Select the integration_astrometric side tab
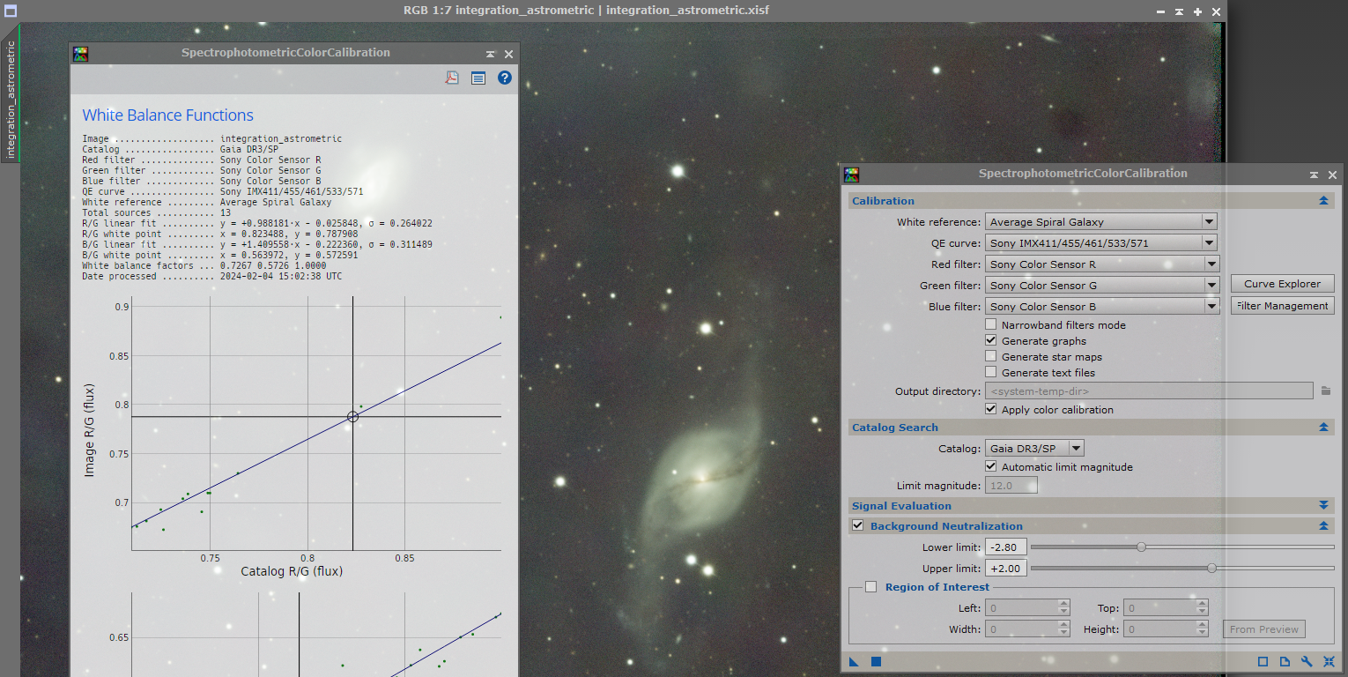Viewport: 1348px width, 677px height. 11,99
